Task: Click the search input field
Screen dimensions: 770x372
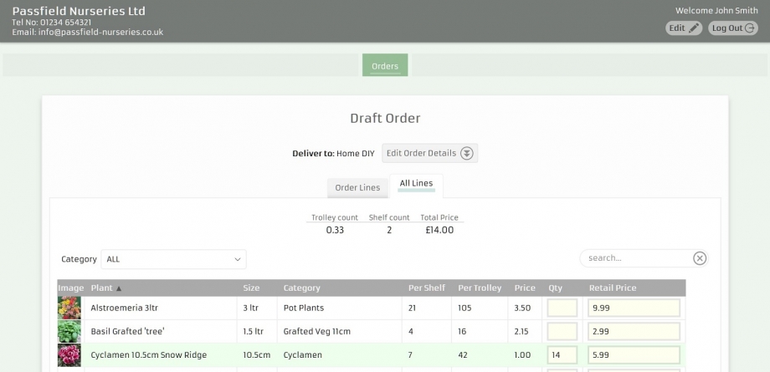Action: pos(636,258)
